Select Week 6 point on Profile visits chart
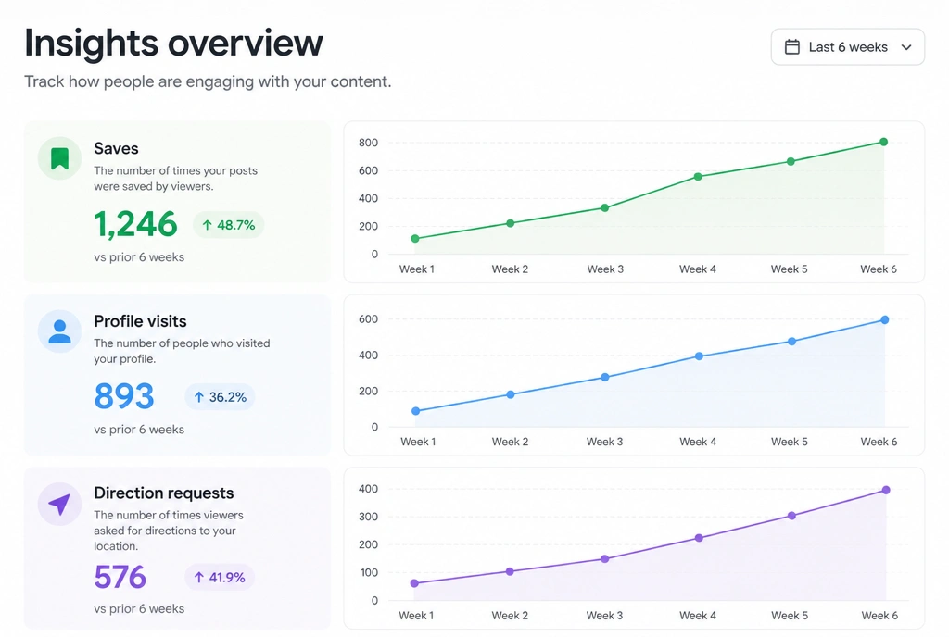This screenshot has height=637, width=949. click(885, 319)
